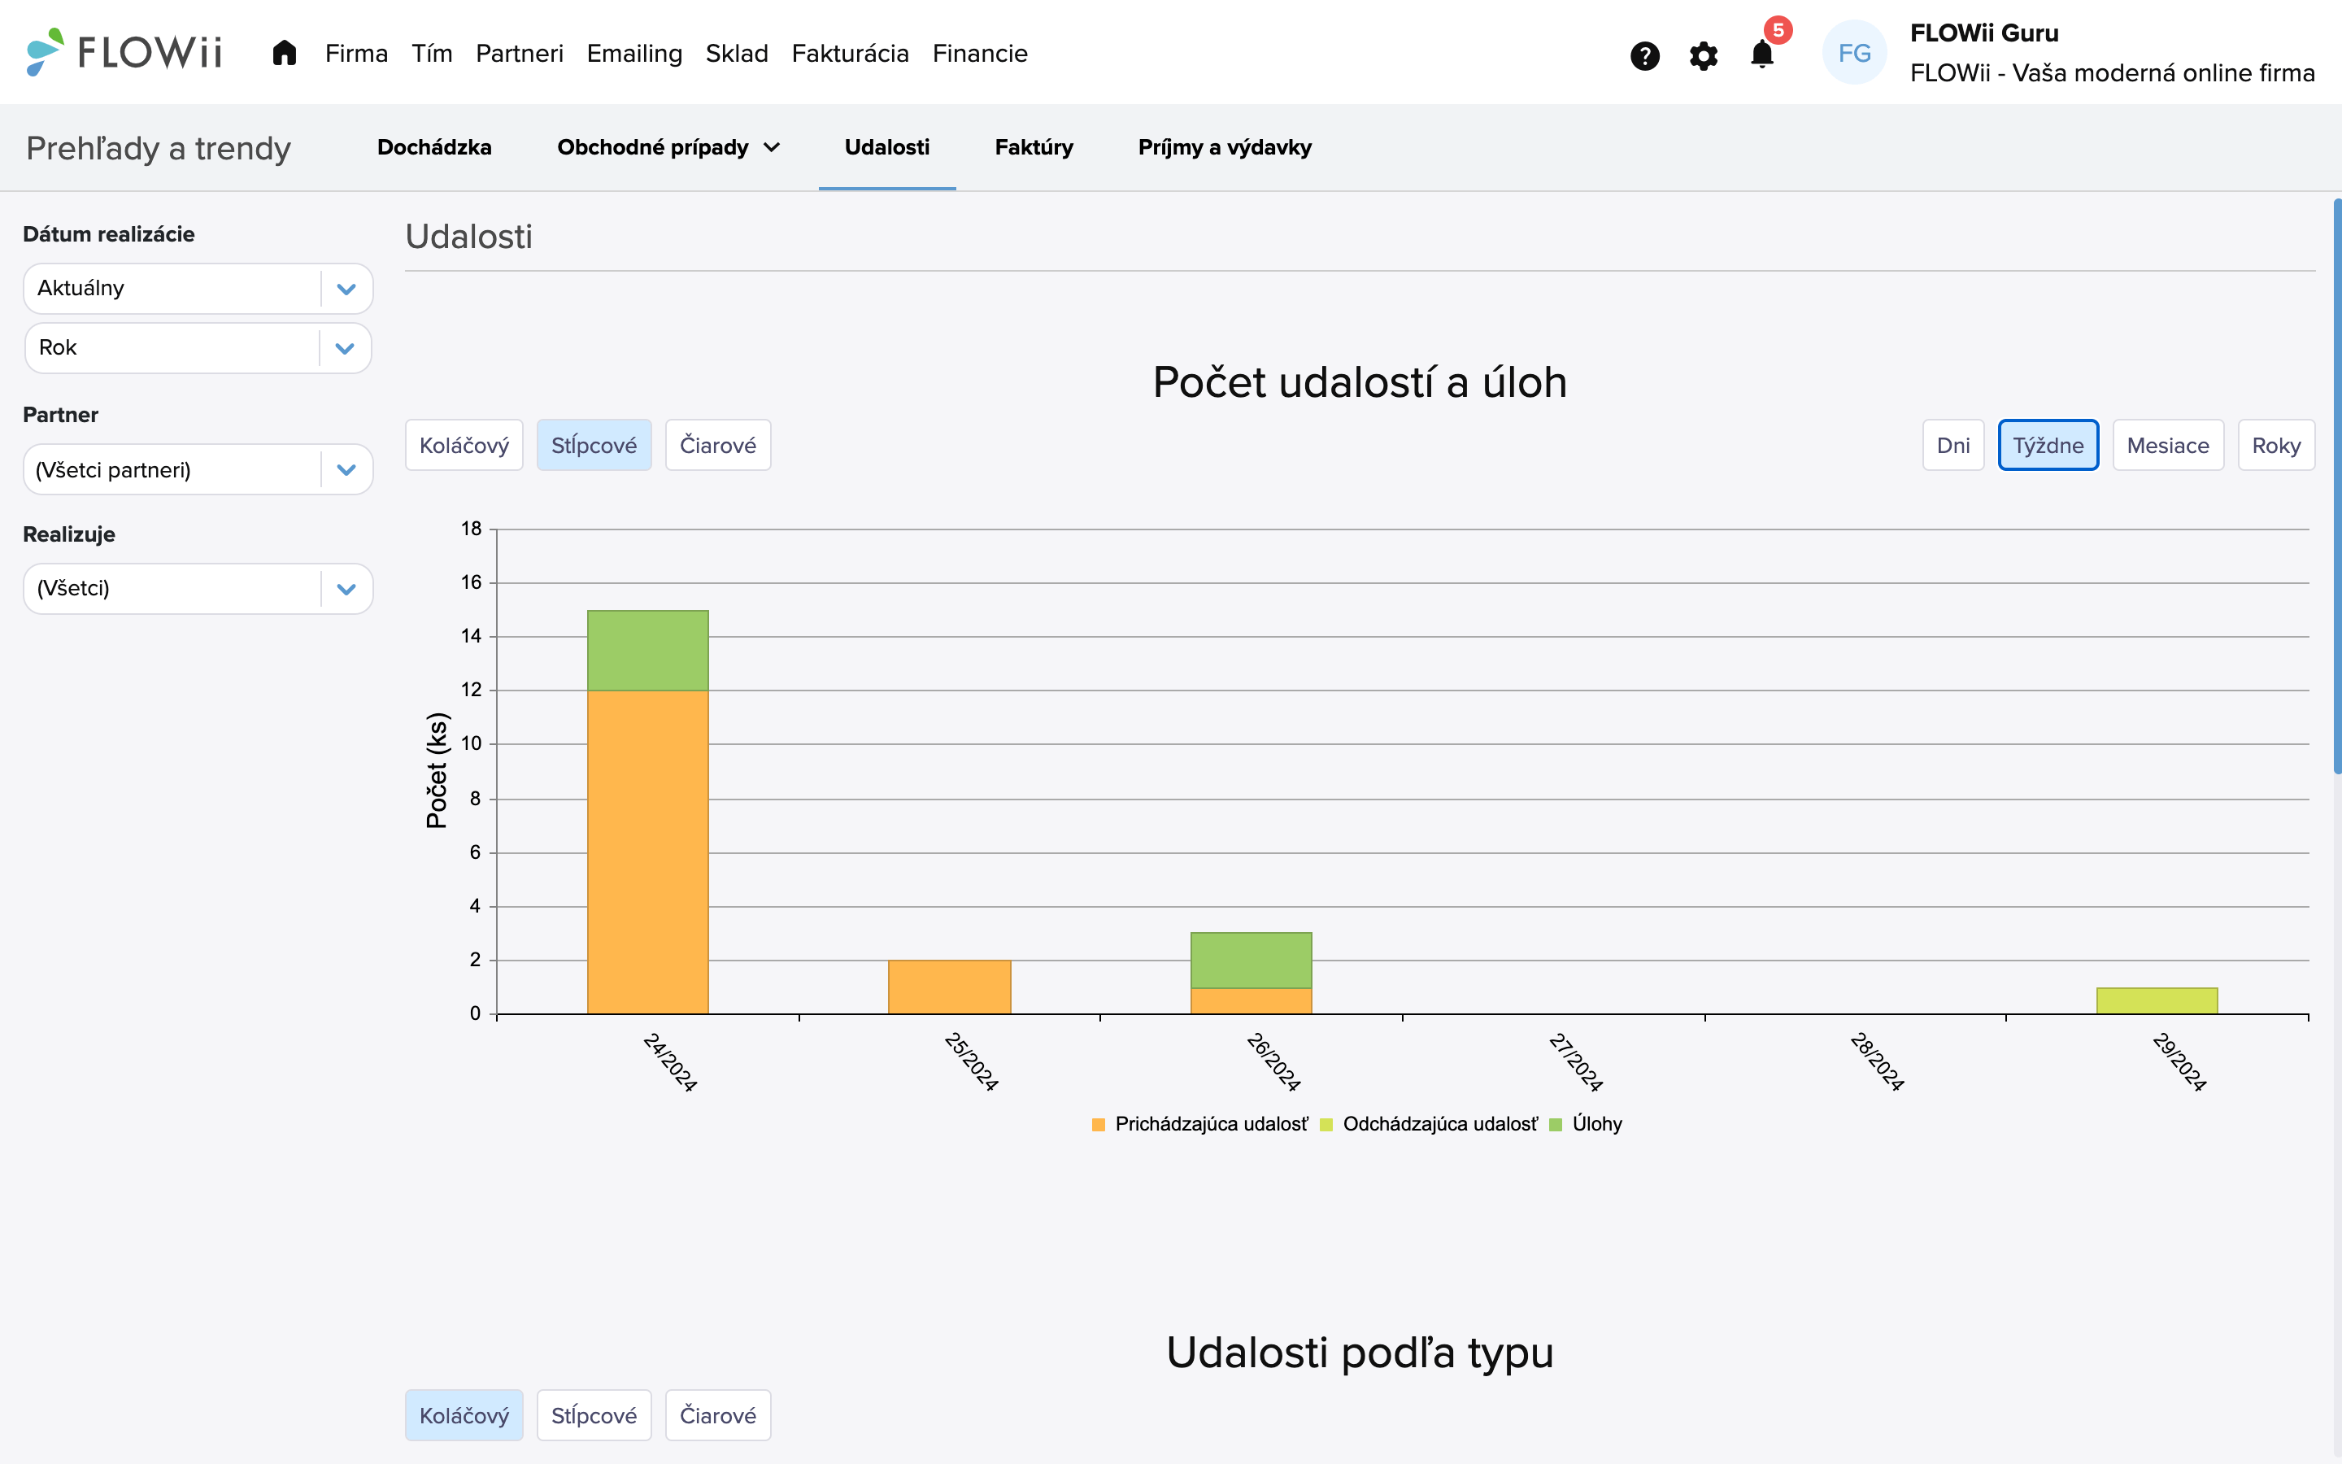Click green Úlohy segment for week 24/2024
This screenshot has height=1464, width=2342.
647,650
